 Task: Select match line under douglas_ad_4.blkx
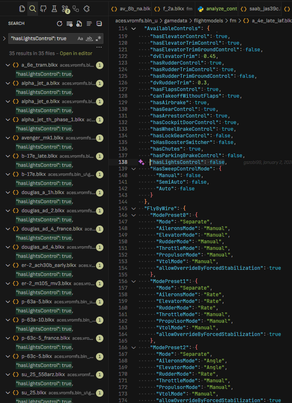click(x=44, y=256)
